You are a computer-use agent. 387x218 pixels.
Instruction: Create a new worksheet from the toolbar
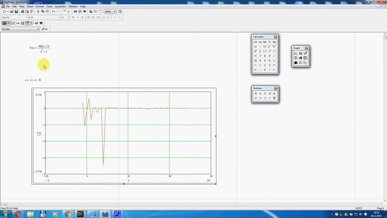click(x=4, y=12)
